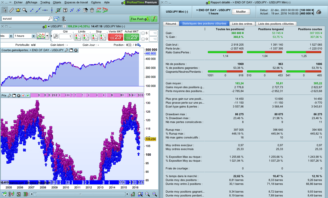This screenshot has height=198, width=328.
Task: Toggle the O checkbox
Action: 143,39
